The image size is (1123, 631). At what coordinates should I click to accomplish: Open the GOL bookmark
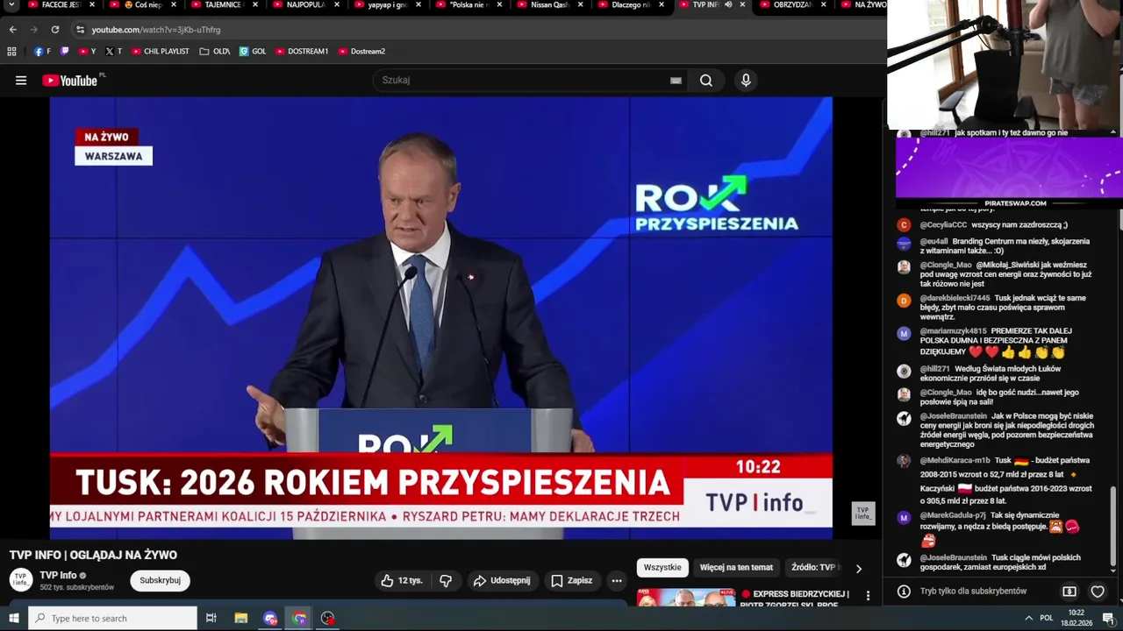tap(253, 52)
